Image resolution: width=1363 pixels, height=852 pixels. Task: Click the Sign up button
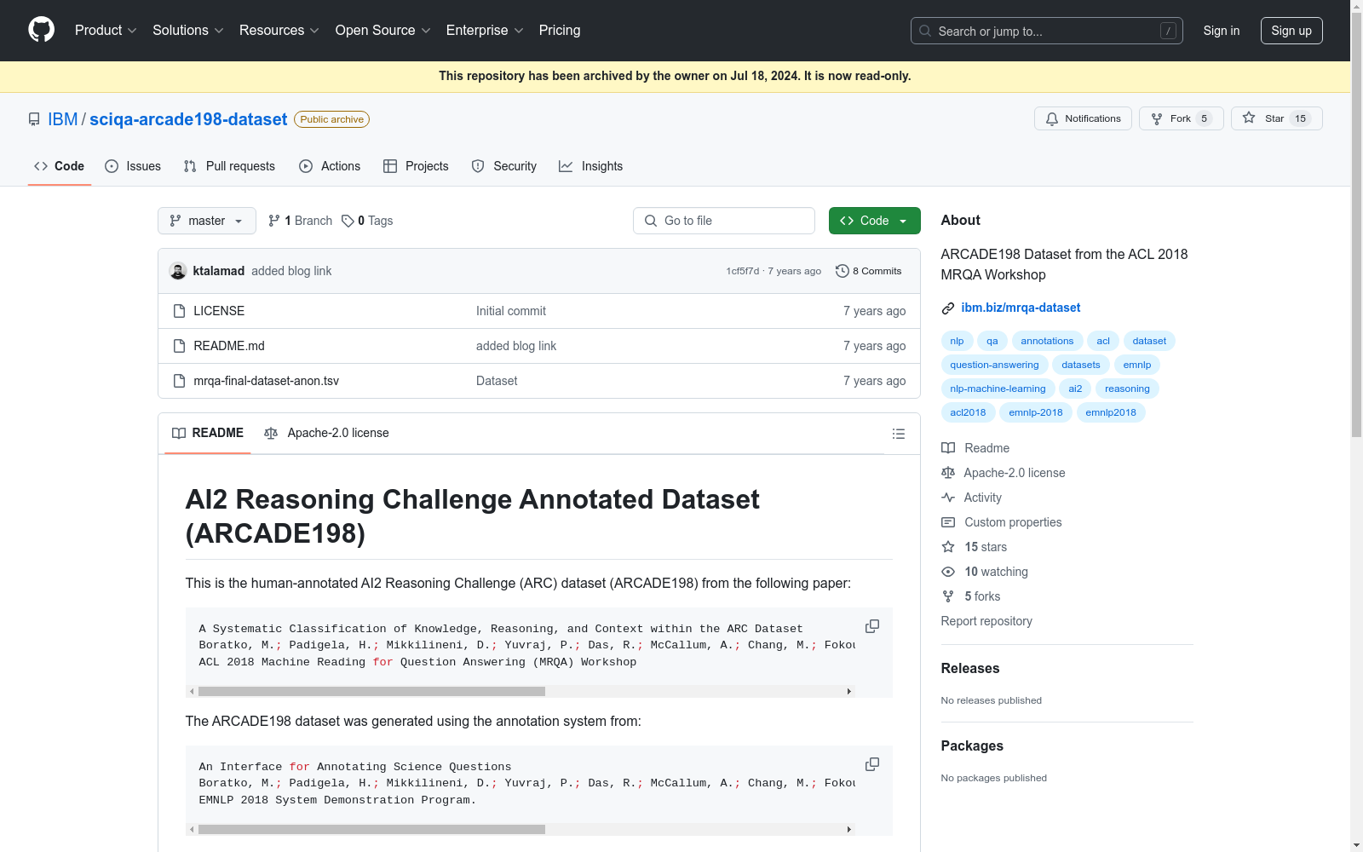point(1291,31)
